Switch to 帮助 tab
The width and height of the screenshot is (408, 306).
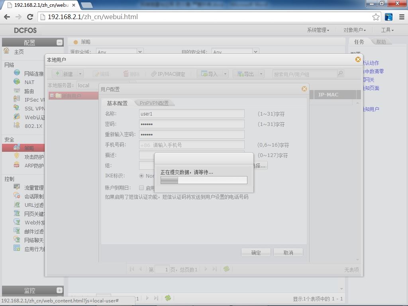pyautogui.click(x=381, y=41)
